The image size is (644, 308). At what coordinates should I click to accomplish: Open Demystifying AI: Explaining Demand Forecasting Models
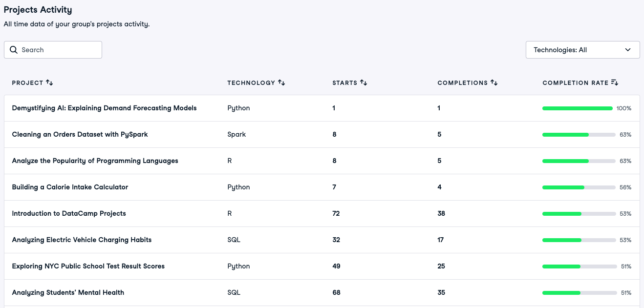(x=104, y=108)
